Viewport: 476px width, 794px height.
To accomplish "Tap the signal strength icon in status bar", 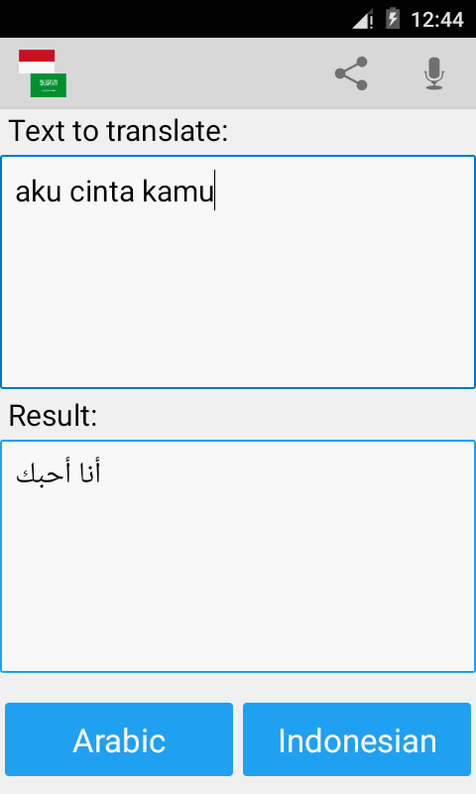I will coord(363,19).
